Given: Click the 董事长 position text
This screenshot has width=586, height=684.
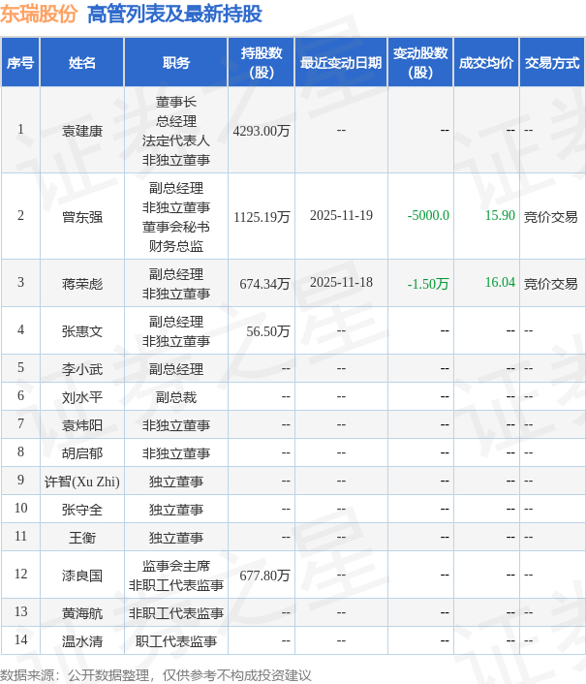Looking at the screenshot, I should [x=176, y=102].
